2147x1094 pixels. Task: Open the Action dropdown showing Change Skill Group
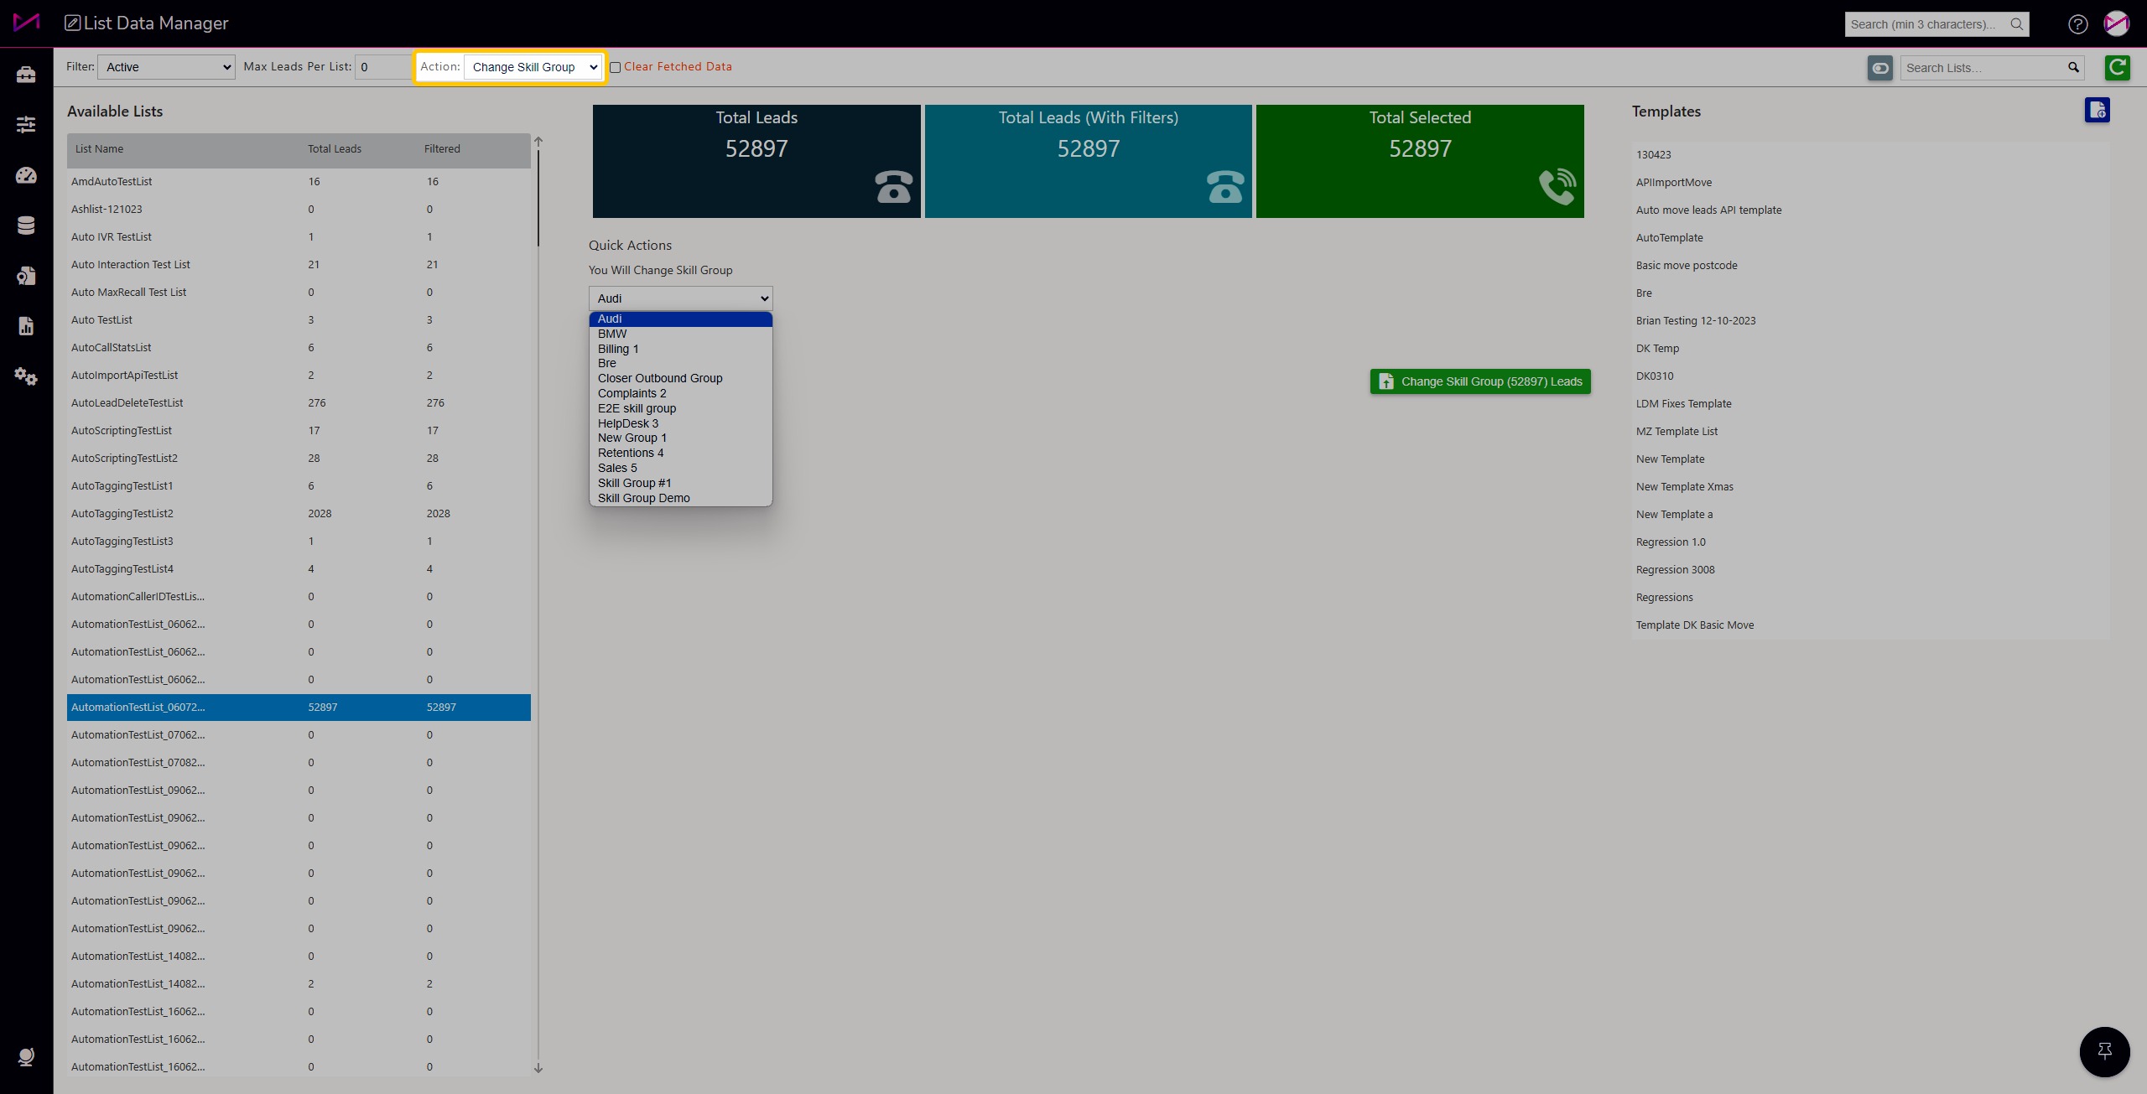533,67
